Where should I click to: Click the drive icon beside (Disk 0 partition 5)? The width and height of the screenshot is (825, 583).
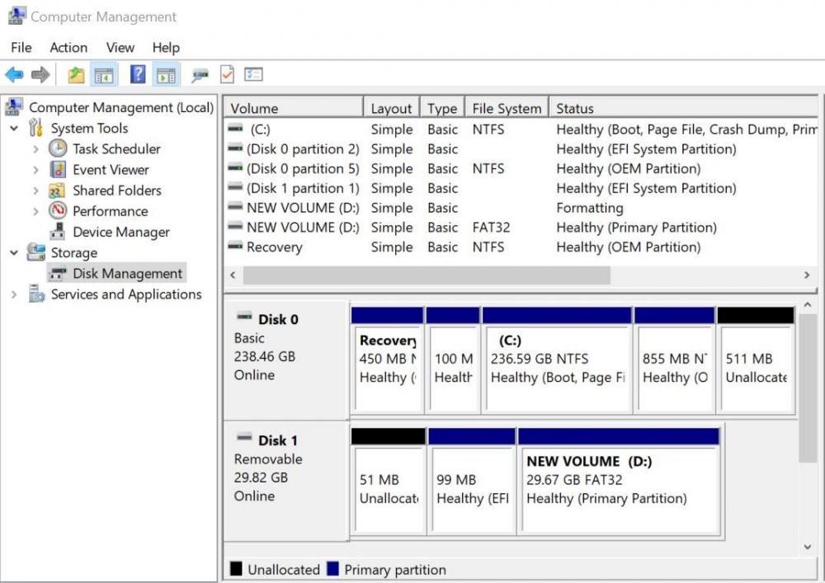pyautogui.click(x=235, y=167)
